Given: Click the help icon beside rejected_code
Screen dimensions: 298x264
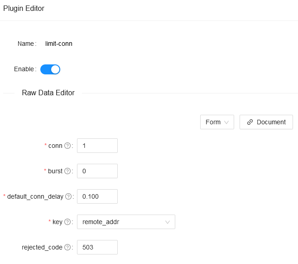Looking at the screenshot, I should [x=67, y=247].
